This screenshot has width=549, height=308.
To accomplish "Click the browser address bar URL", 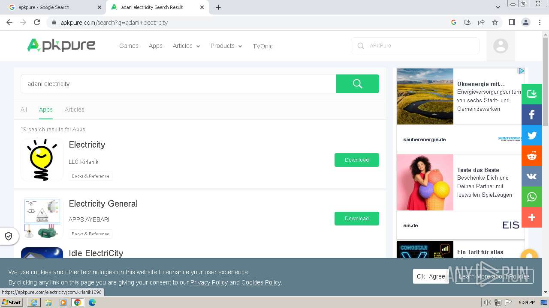I will [114, 23].
